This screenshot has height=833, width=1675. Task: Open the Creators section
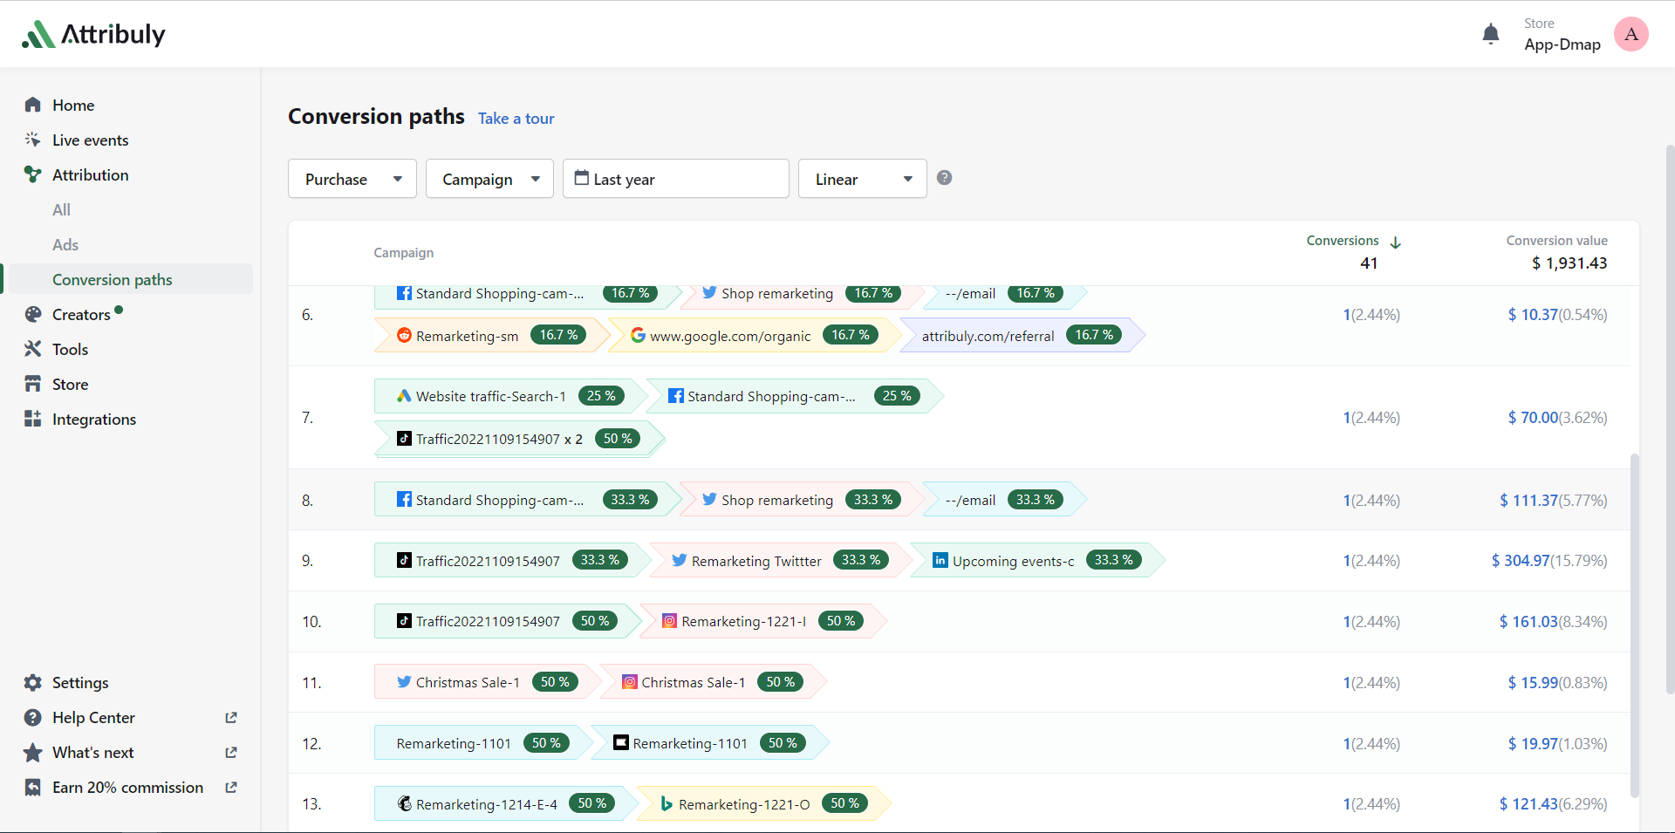81,314
